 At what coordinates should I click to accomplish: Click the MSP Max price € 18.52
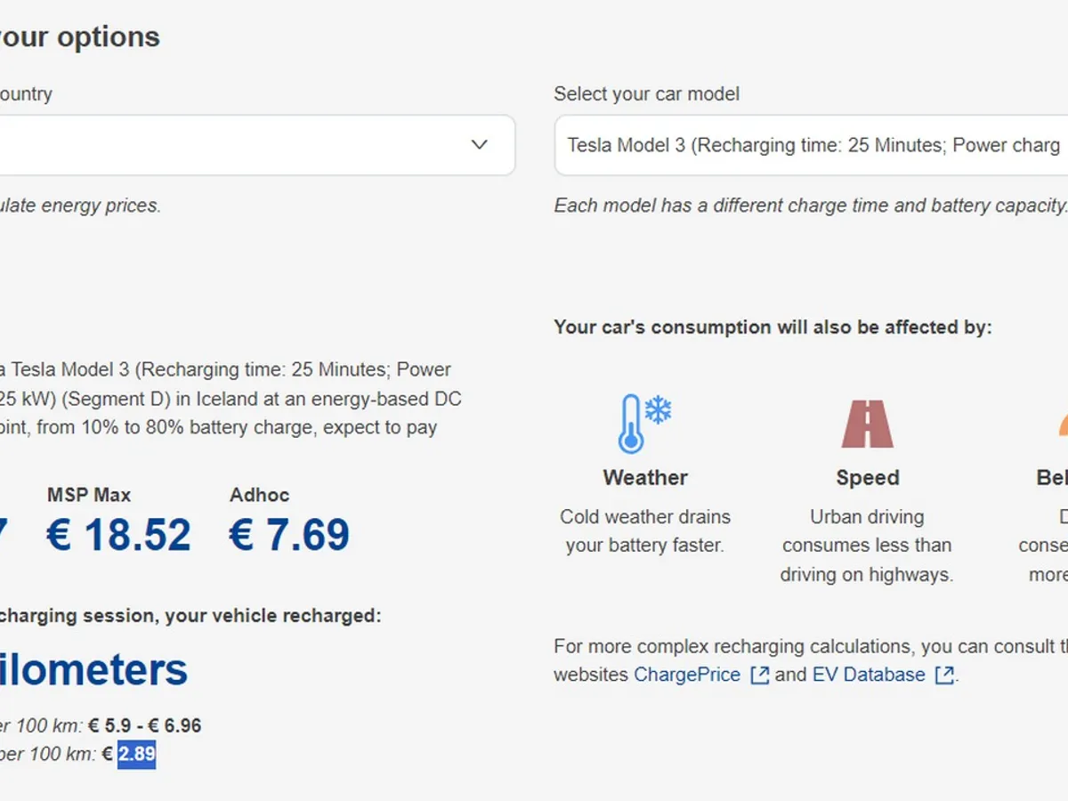(x=118, y=535)
